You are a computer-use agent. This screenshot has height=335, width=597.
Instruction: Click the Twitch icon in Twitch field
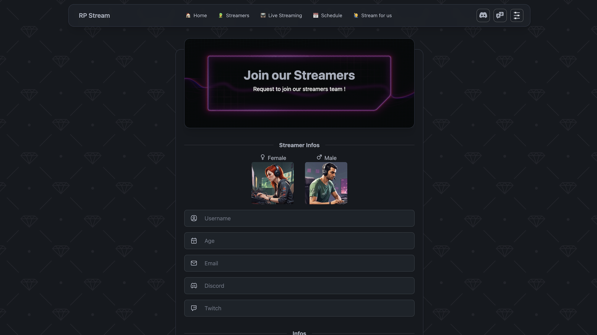coord(194,308)
